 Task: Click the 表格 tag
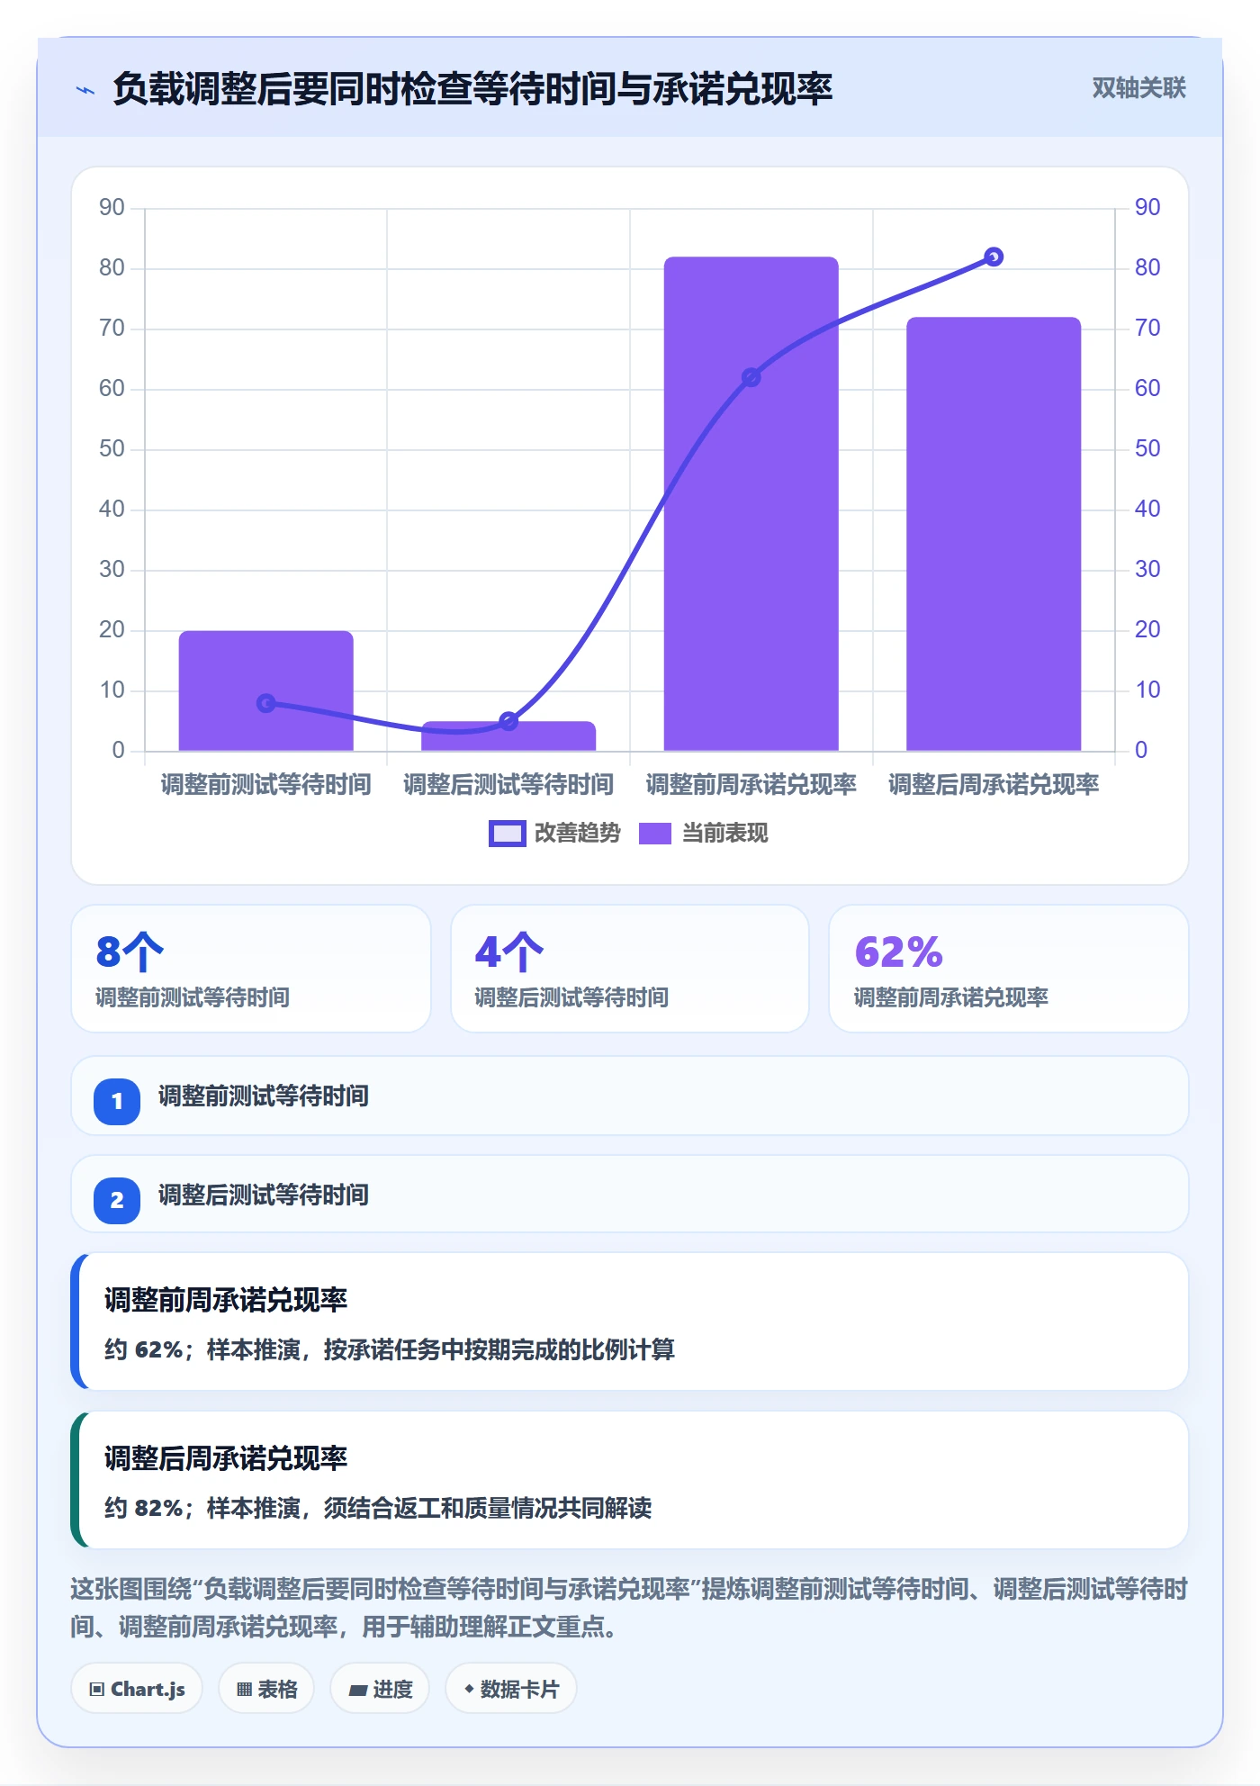[266, 1689]
